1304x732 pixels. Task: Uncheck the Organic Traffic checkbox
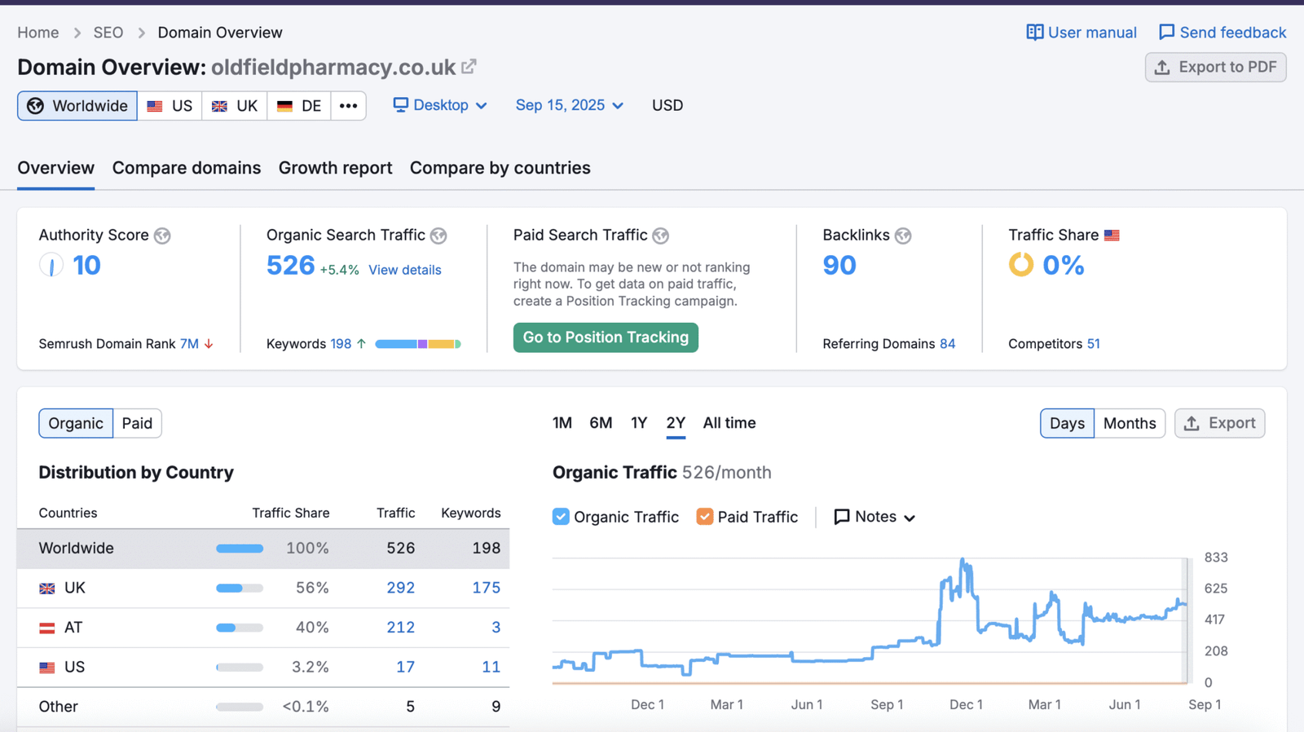[x=561, y=517]
